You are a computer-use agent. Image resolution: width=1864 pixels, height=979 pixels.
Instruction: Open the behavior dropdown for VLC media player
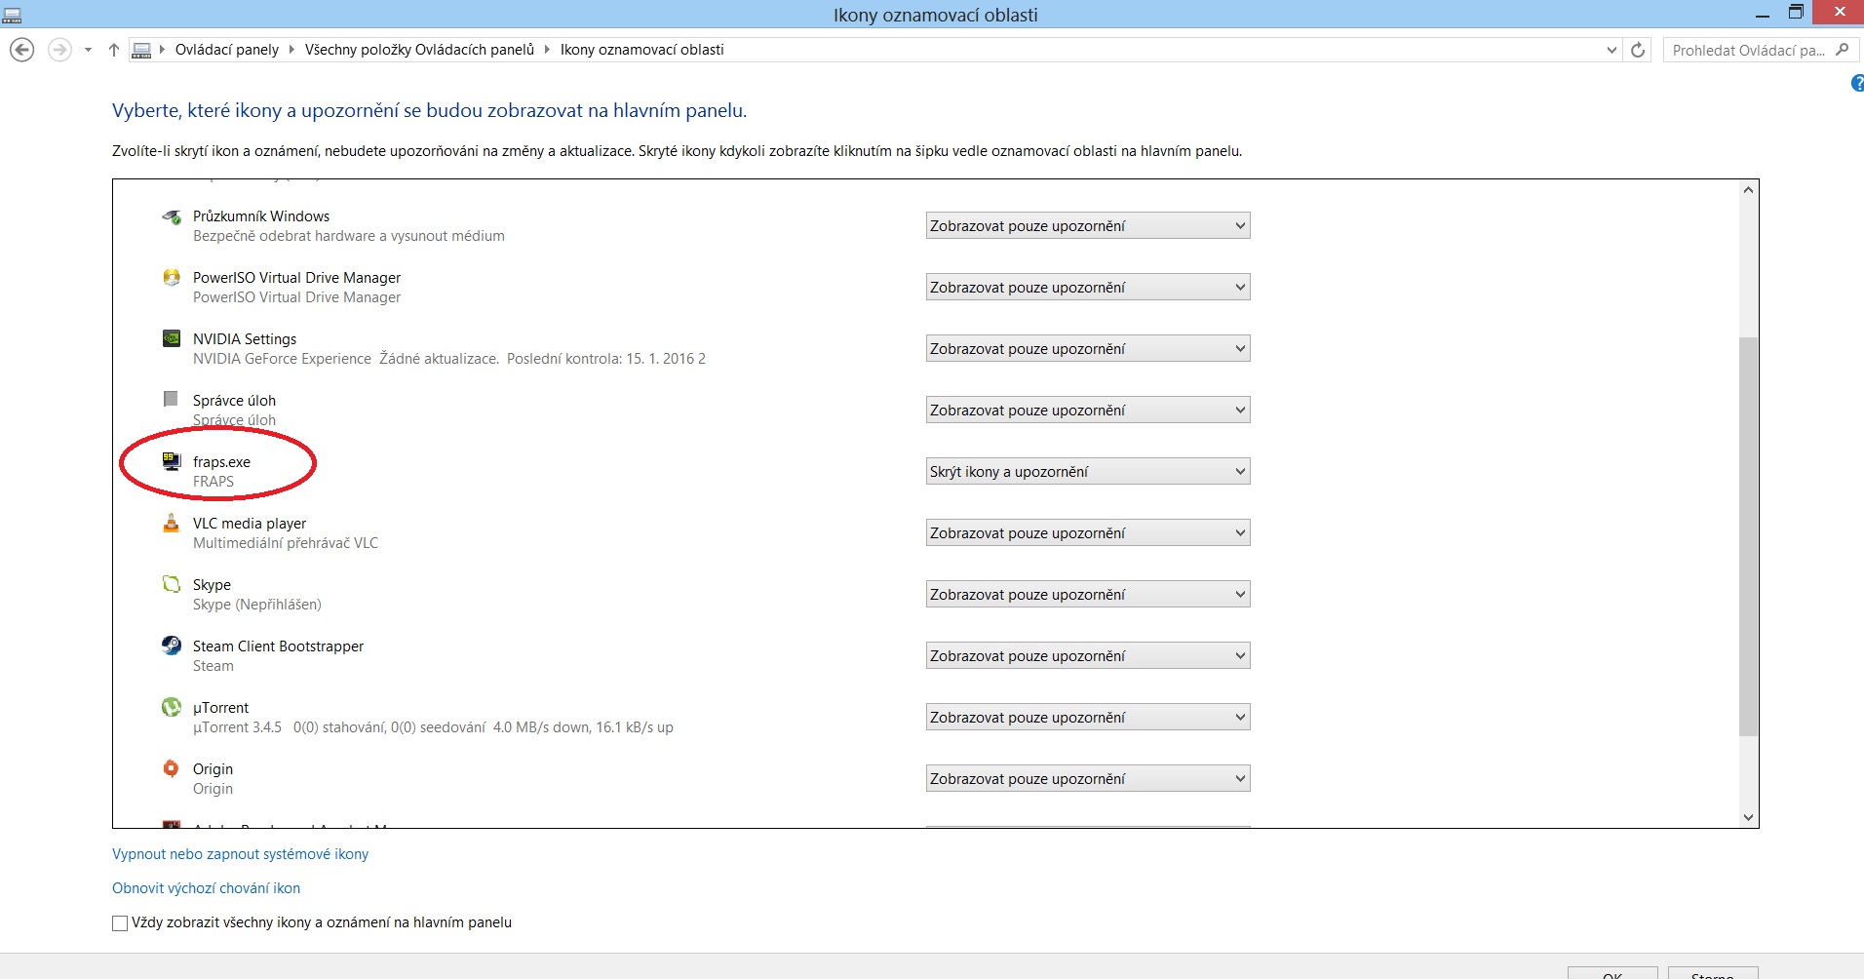[1088, 533]
